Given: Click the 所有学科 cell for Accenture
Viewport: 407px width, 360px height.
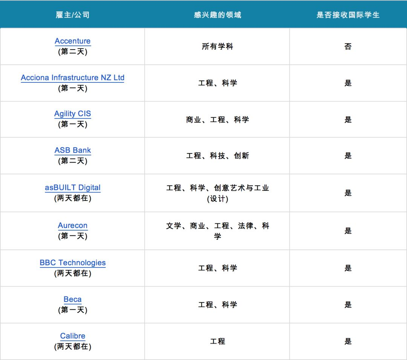Looking at the screenshot, I should (217, 47).
